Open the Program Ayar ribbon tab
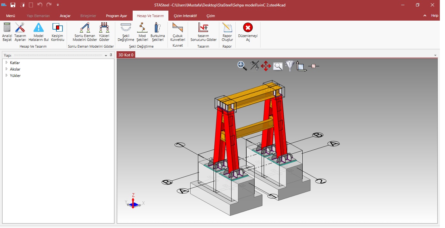445x228 pixels. 116,16
